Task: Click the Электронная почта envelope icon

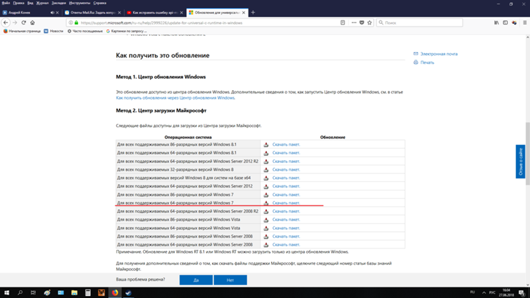Action: (x=416, y=54)
